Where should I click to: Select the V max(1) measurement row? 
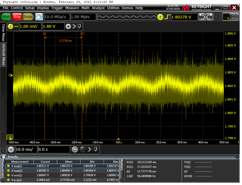pos(62,171)
